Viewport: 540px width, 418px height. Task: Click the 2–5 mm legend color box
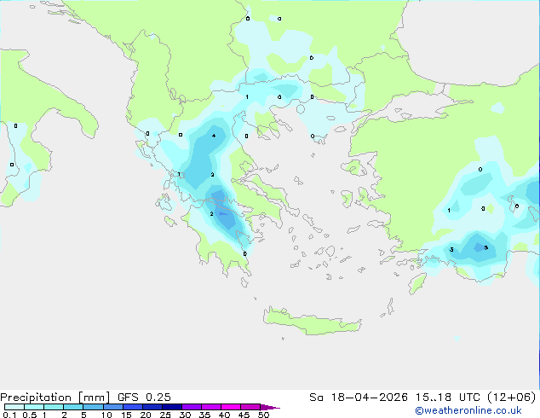coord(73,407)
